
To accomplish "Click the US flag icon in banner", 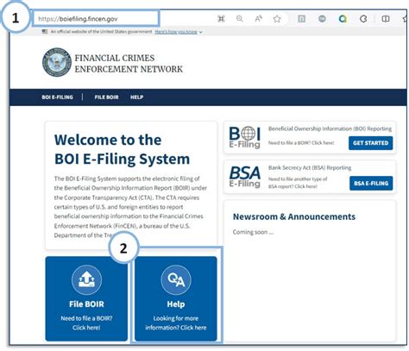I will point(45,32).
